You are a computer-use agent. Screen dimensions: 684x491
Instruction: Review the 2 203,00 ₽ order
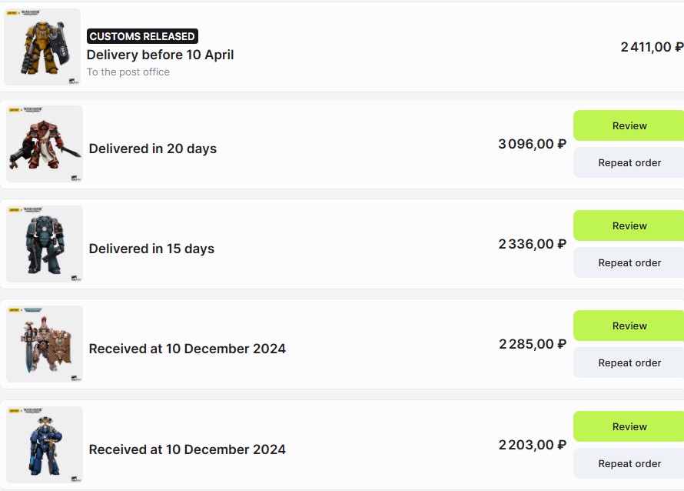pyautogui.click(x=629, y=426)
